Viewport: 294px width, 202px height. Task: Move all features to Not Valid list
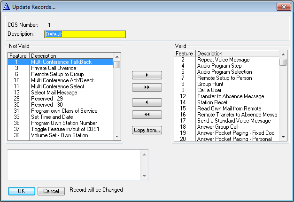147,115
